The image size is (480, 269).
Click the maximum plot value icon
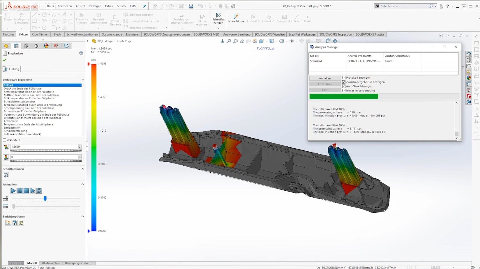click(6, 147)
